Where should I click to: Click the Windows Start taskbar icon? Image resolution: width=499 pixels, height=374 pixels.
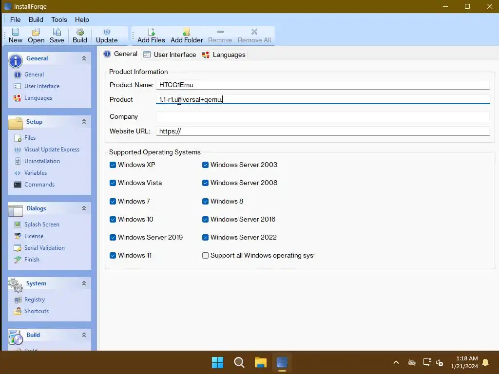point(218,362)
